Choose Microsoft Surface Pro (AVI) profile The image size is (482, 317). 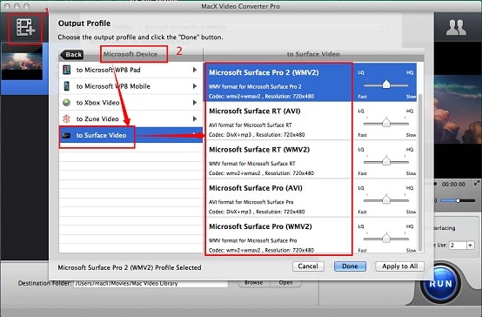tap(278, 198)
